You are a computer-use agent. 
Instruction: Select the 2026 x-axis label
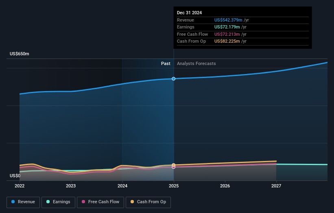coord(225,186)
